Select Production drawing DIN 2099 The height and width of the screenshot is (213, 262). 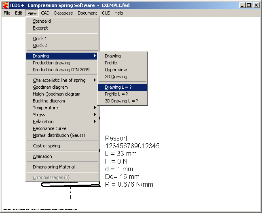point(61,70)
